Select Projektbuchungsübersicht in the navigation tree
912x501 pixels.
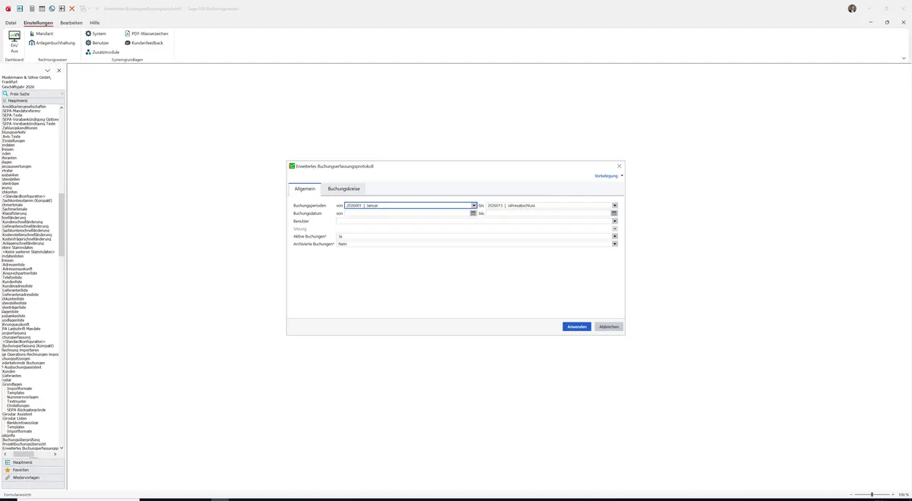point(24,444)
